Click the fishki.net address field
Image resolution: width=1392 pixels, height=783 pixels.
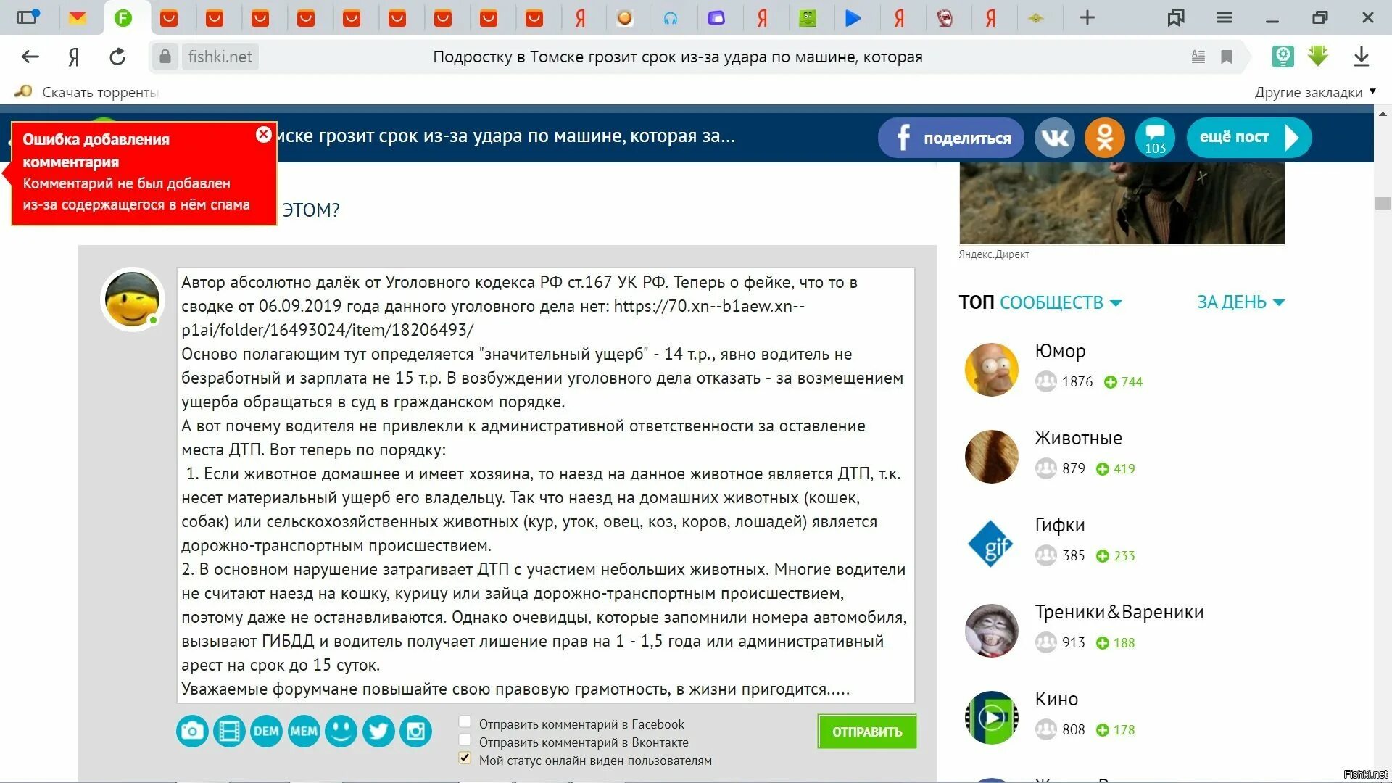click(220, 57)
